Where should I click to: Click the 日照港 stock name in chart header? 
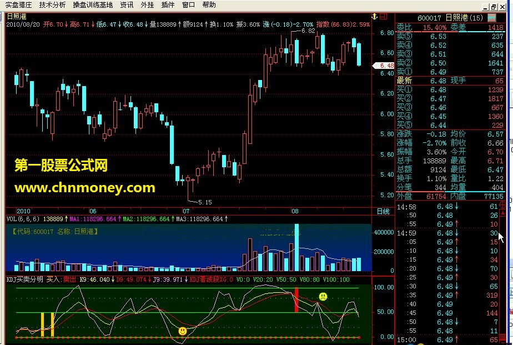pyautogui.click(x=17, y=16)
